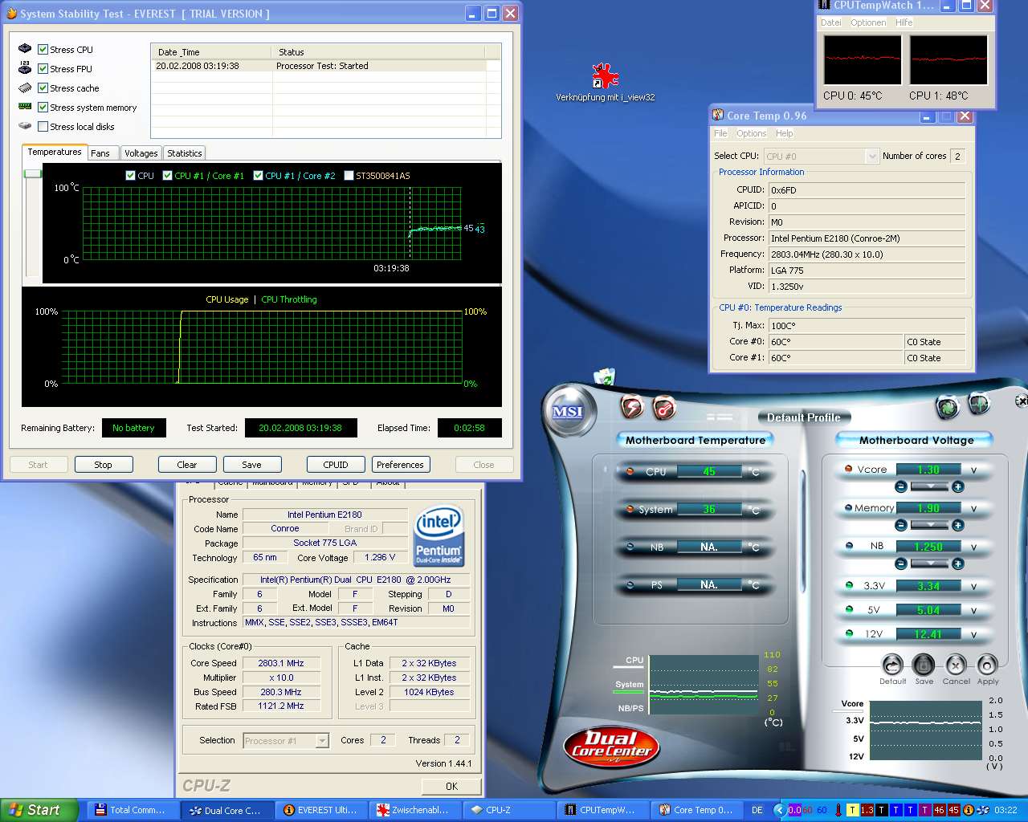Click the Save round lock button in Dual Core Center
The width and height of the screenshot is (1028, 822).
point(924,665)
